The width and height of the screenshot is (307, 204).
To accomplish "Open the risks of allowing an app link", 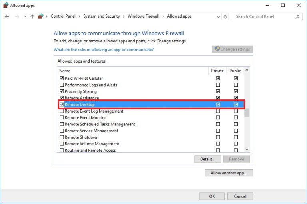I will (103, 50).
